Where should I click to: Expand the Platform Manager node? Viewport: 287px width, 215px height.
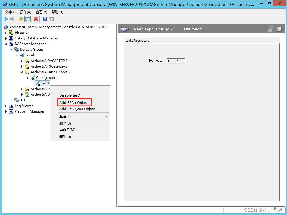[x=6, y=111]
